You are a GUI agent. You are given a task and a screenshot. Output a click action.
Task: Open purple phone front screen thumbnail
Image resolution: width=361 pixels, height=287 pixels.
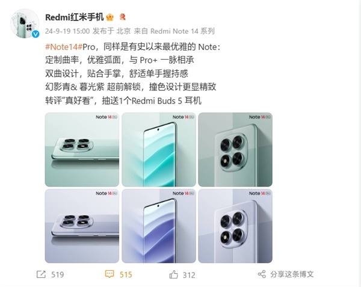coord(159,226)
